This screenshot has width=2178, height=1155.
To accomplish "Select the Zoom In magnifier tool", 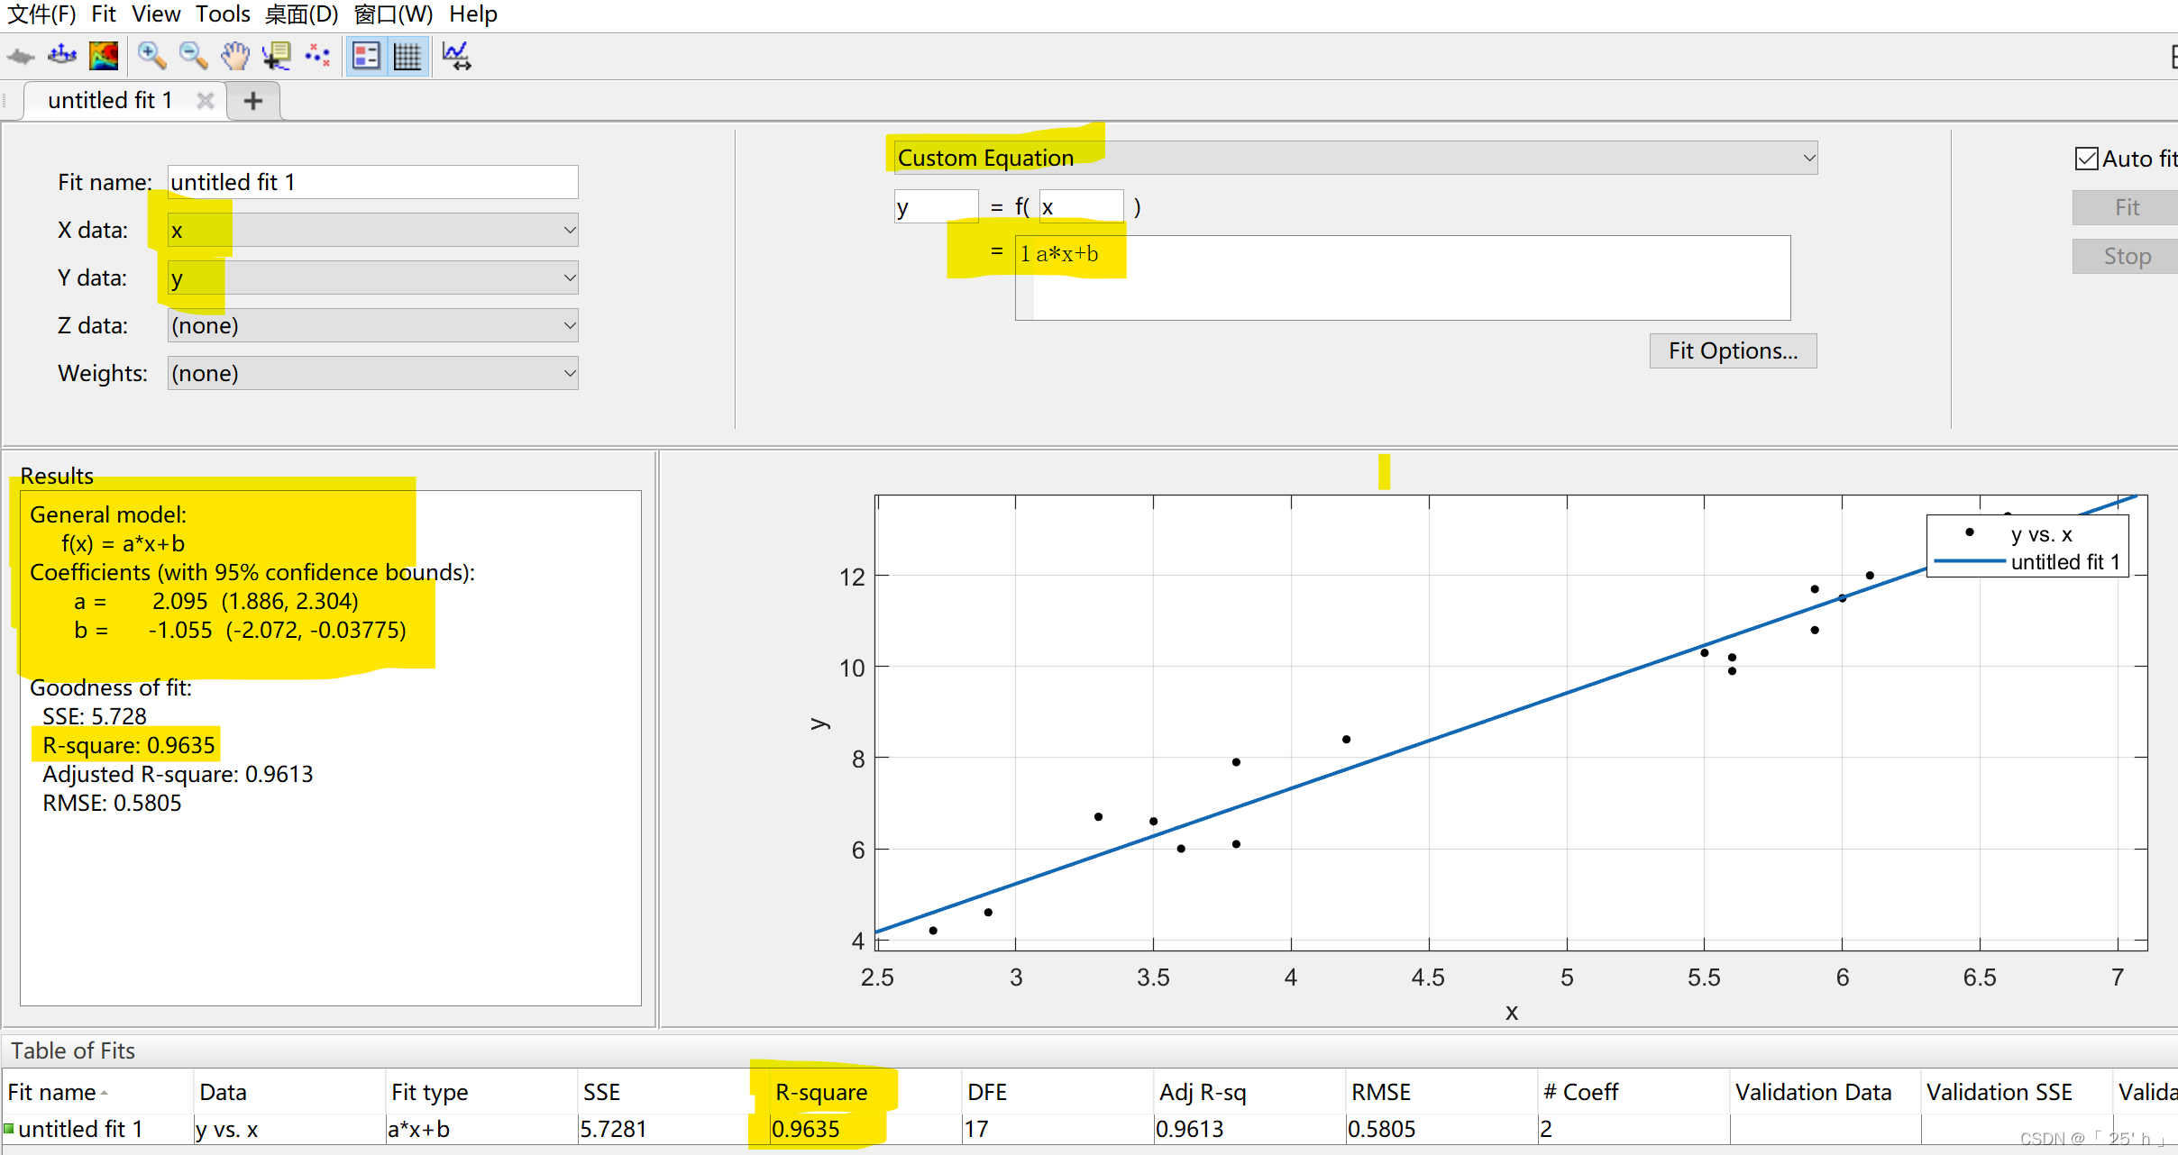I will (x=151, y=56).
